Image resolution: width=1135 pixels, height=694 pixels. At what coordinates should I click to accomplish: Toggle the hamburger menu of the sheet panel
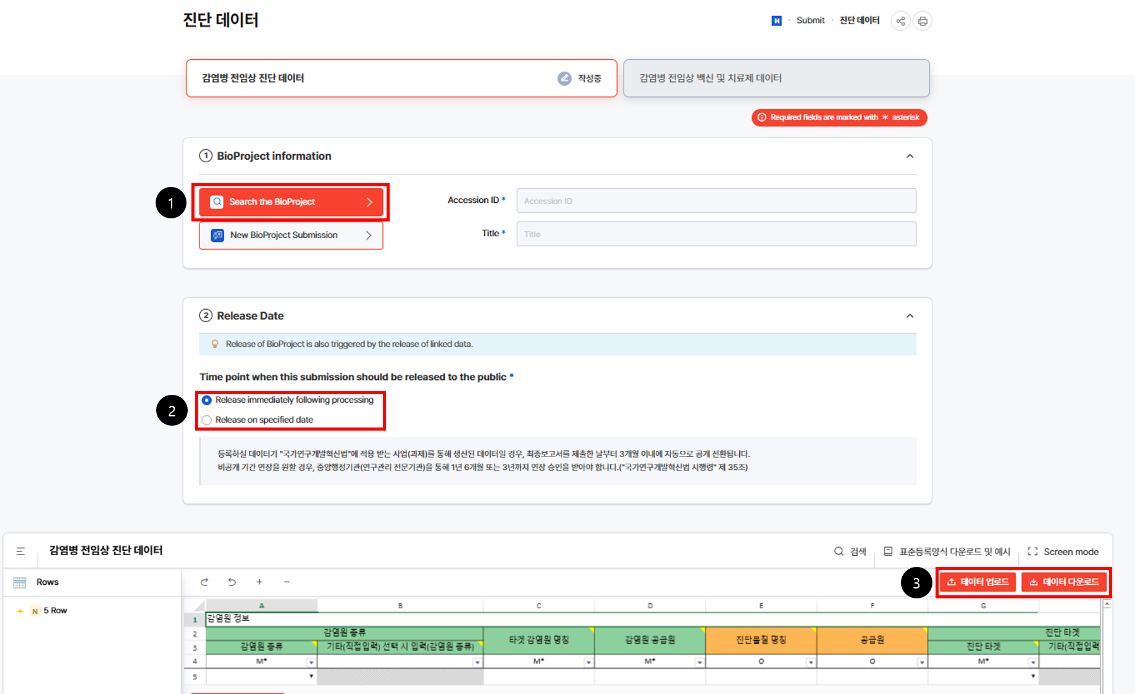click(x=20, y=551)
